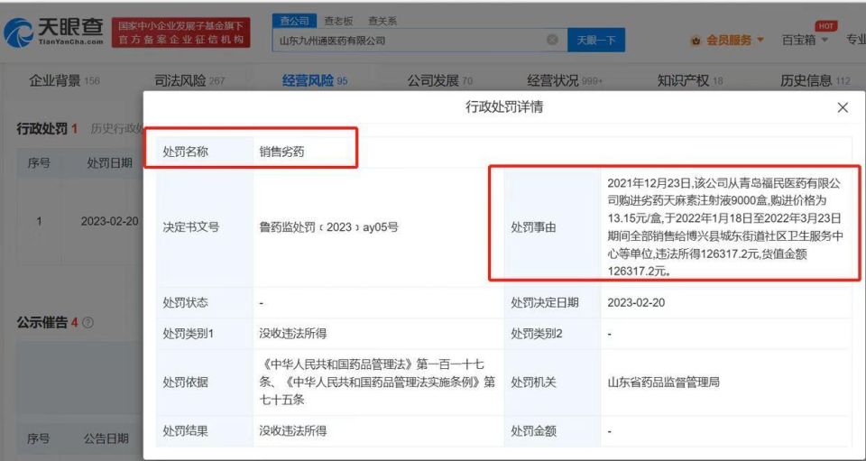The height and width of the screenshot is (461, 866).
Task: Open the help icon next to 公示催告
Action: (x=88, y=322)
